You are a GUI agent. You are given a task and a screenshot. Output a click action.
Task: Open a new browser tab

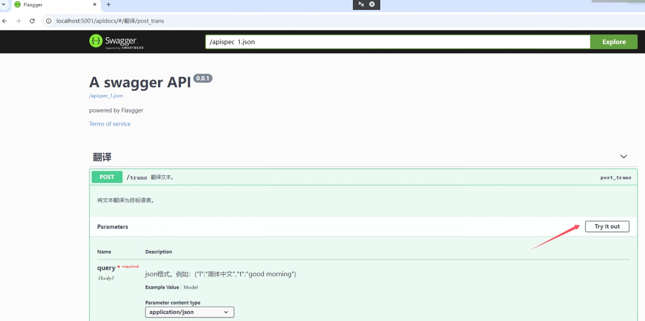coord(108,5)
